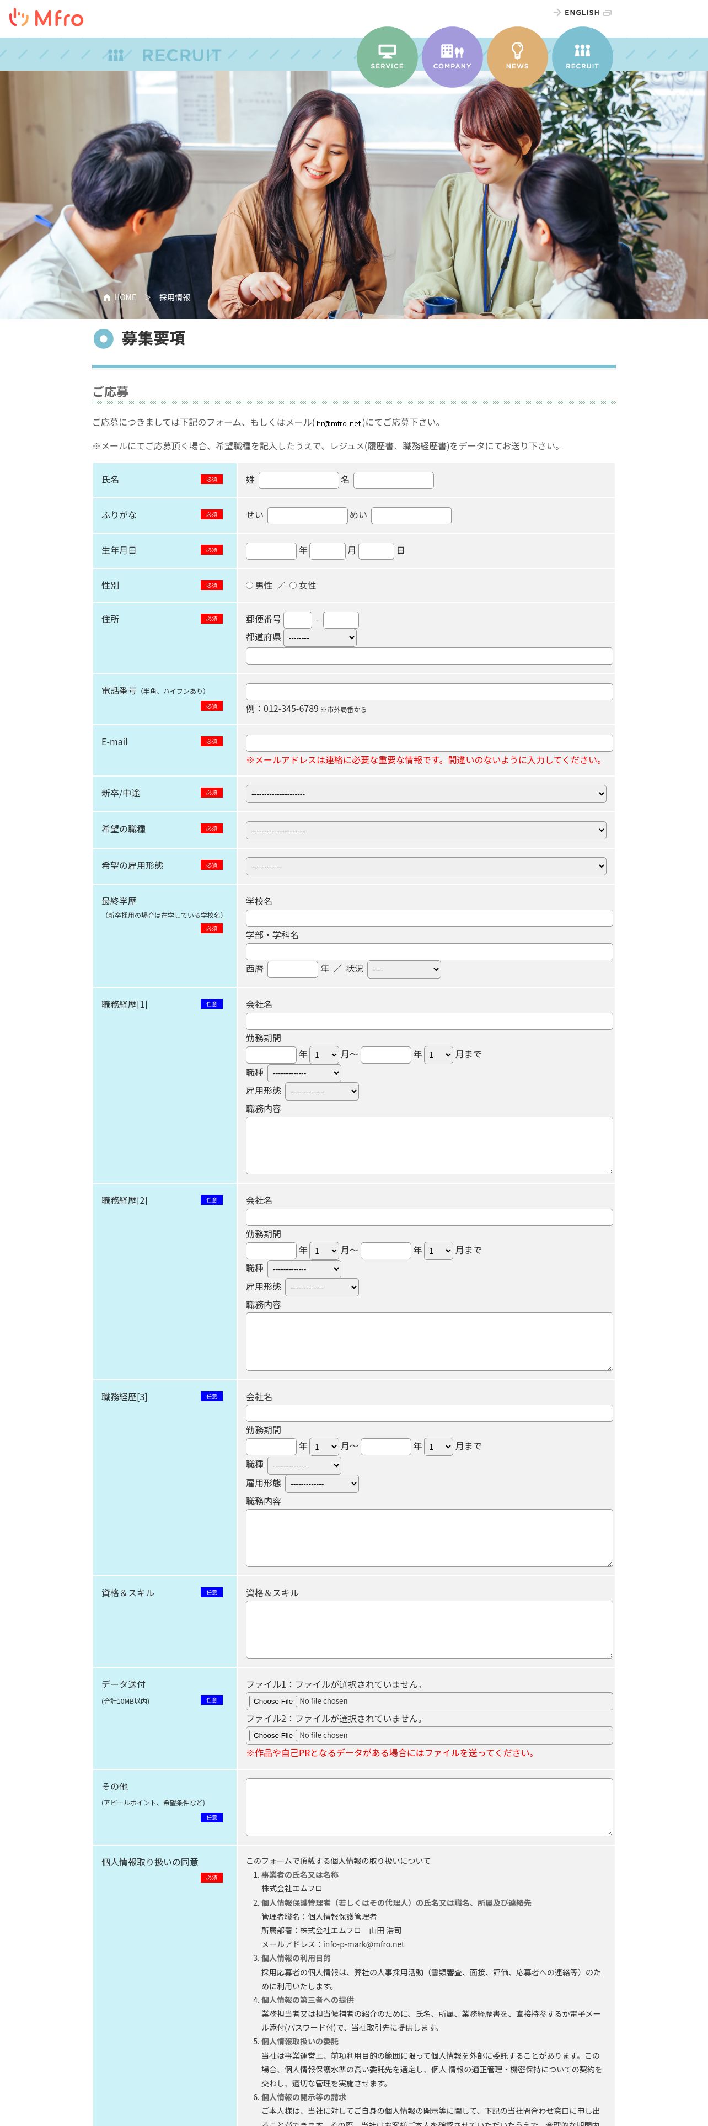Viewport: 708px width, 2126px height.
Task: Click Choose File for ファイル1
Action: pyautogui.click(x=273, y=1701)
